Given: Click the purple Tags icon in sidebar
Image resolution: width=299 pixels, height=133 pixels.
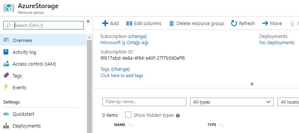Looking at the screenshot, I should pyautogui.click(x=6, y=76).
